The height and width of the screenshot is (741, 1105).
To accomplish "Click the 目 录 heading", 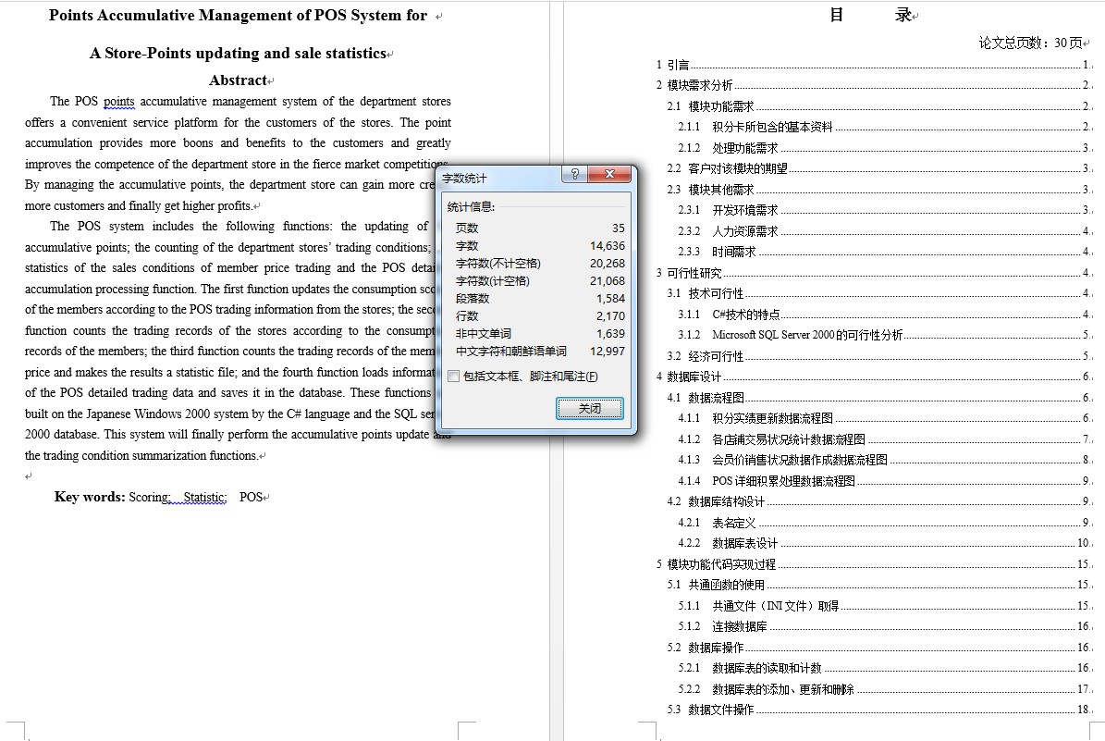I will pyautogui.click(x=872, y=15).
